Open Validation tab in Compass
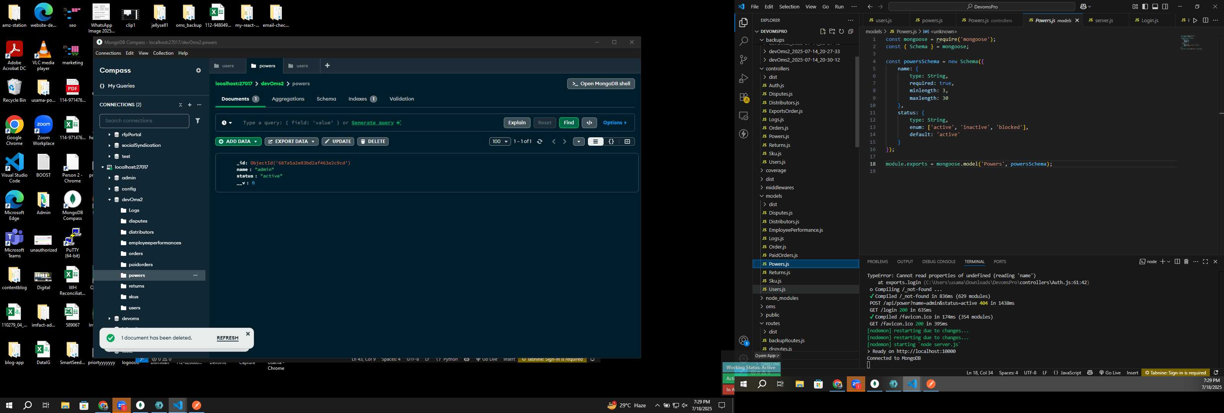 pos(402,99)
